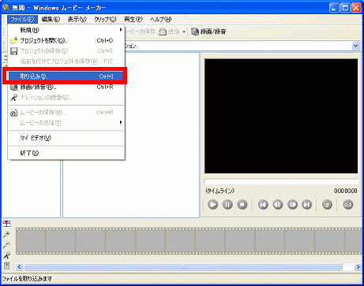Viewport: 364px width, 286px height.
Task: Click the Forward (next clip) button
Action: tap(307, 204)
